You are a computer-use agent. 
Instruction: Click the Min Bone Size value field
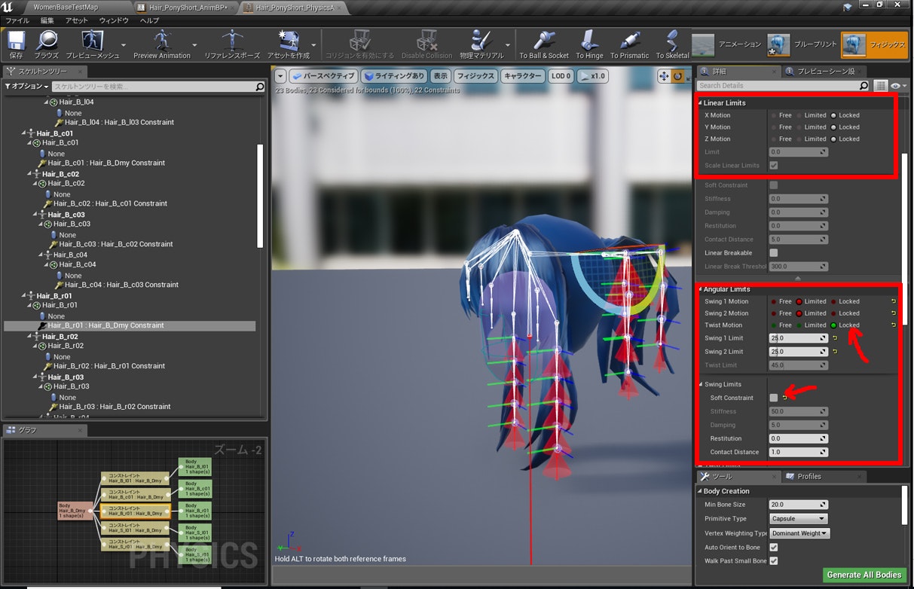tap(799, 505)
